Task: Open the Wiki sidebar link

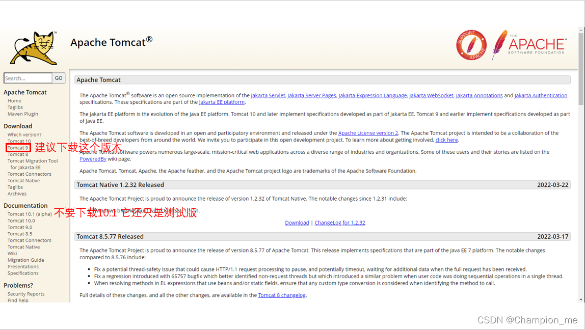Action: point(12,254)
